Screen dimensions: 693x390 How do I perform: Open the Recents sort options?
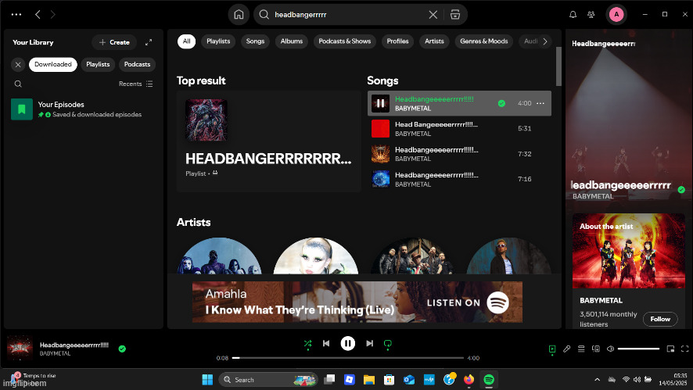point(135,84)
